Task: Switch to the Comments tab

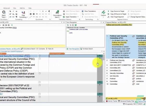Action: 41,49
